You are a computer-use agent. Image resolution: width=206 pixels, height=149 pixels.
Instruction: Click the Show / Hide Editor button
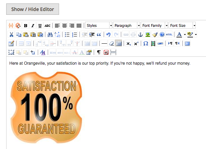(33, 9)
